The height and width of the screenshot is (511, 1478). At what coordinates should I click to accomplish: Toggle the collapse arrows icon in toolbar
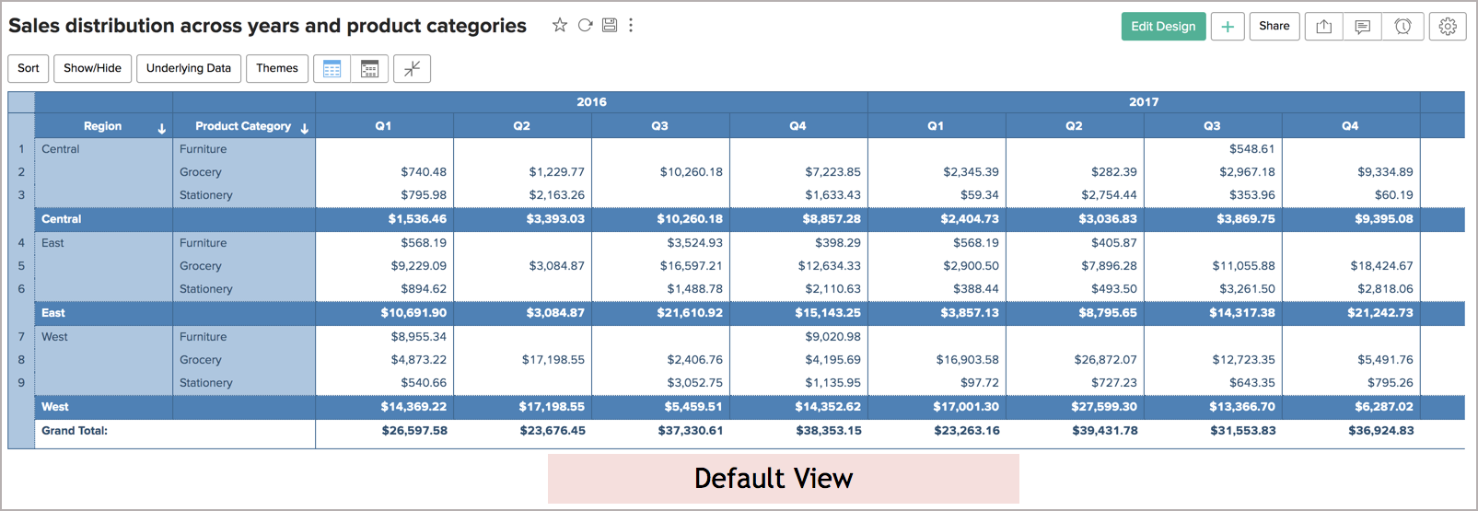tap(412, 68)
